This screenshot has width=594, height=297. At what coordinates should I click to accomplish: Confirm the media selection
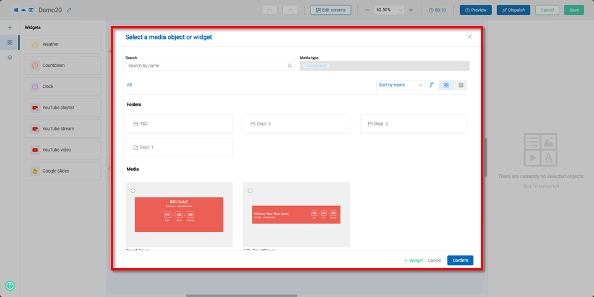pos(460,260)
